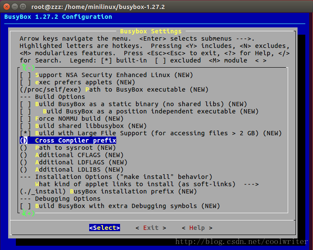Toggle position independent executable checkbox
313x250 pixels.
click(x=25, y=111)
